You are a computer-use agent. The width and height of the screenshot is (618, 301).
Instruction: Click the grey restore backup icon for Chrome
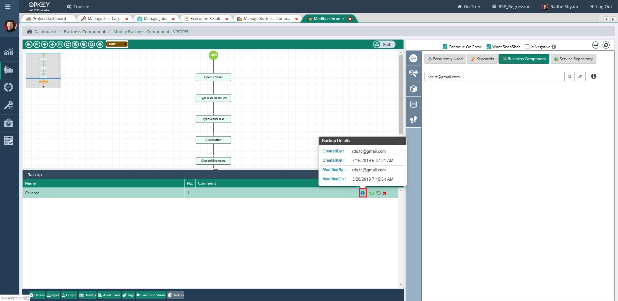coord(378,193)
